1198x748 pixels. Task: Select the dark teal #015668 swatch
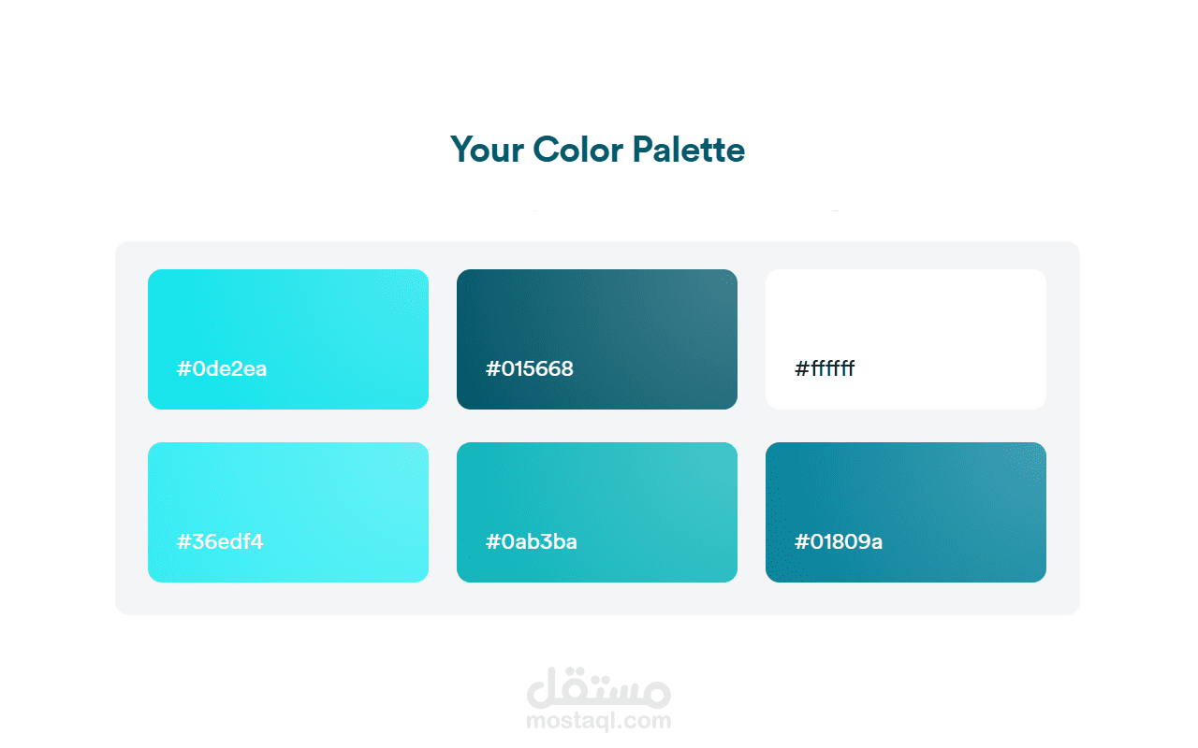point(597,318)
